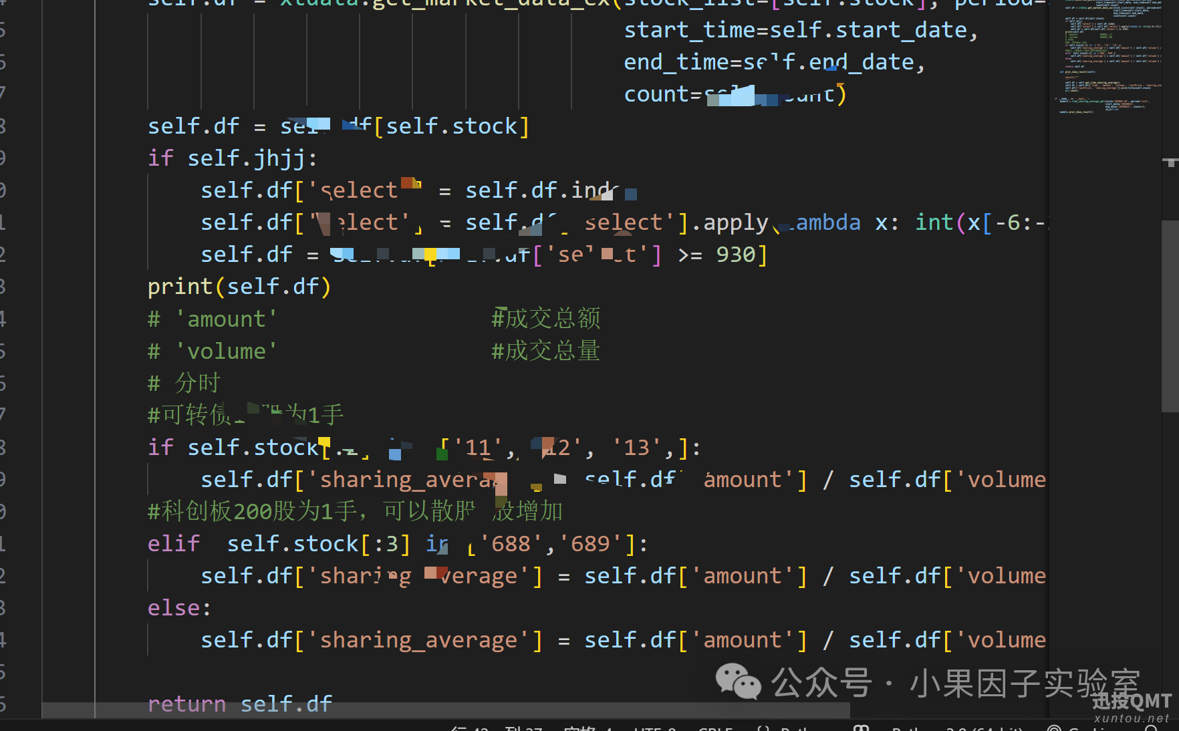Click the '#成交总额' comment
Image resolution: width=1179 pixels, height=731 pixels.
click(545, 319)
